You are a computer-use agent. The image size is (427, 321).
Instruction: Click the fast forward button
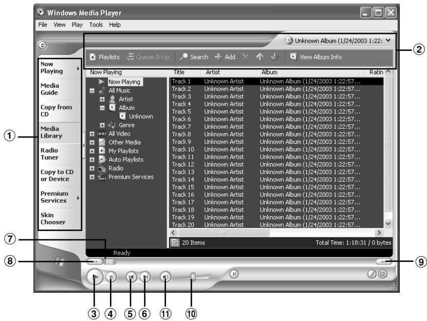pos(384,261)
